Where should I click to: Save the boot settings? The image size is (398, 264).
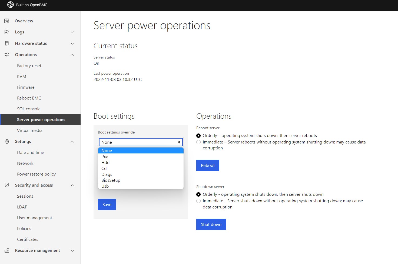(107, 204)
